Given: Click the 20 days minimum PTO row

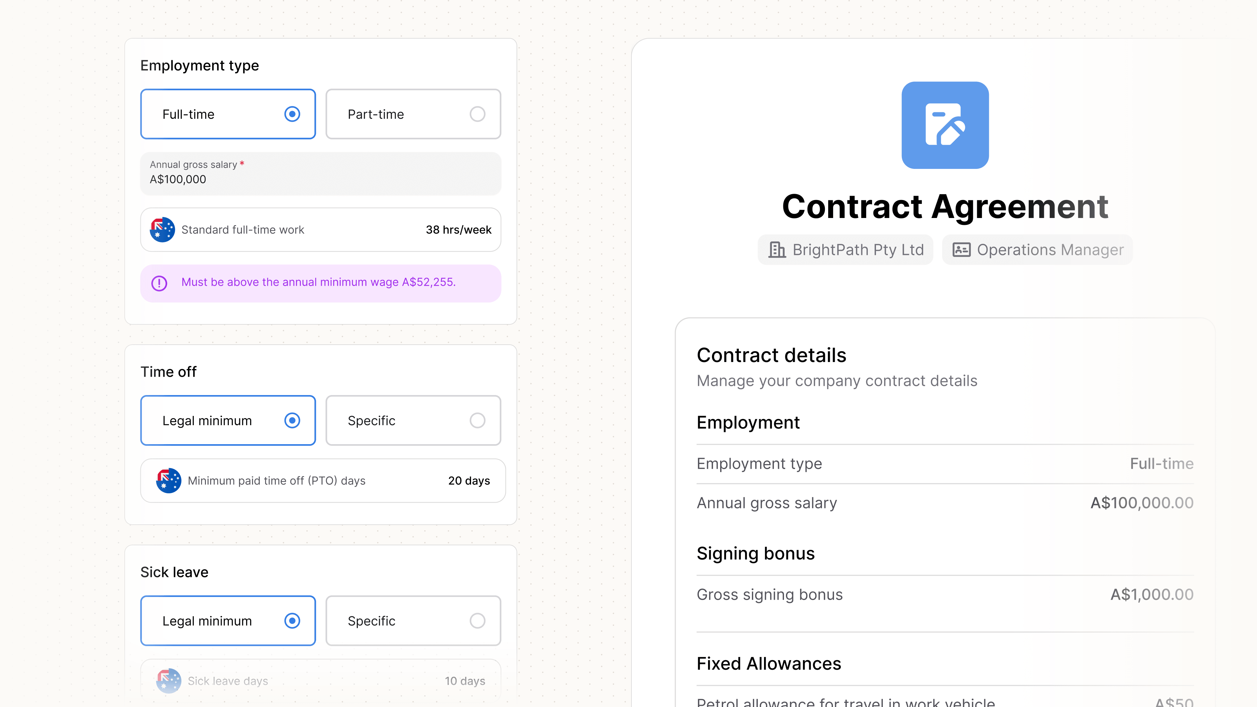Looking at the screenshot, I should coord(323,480).
